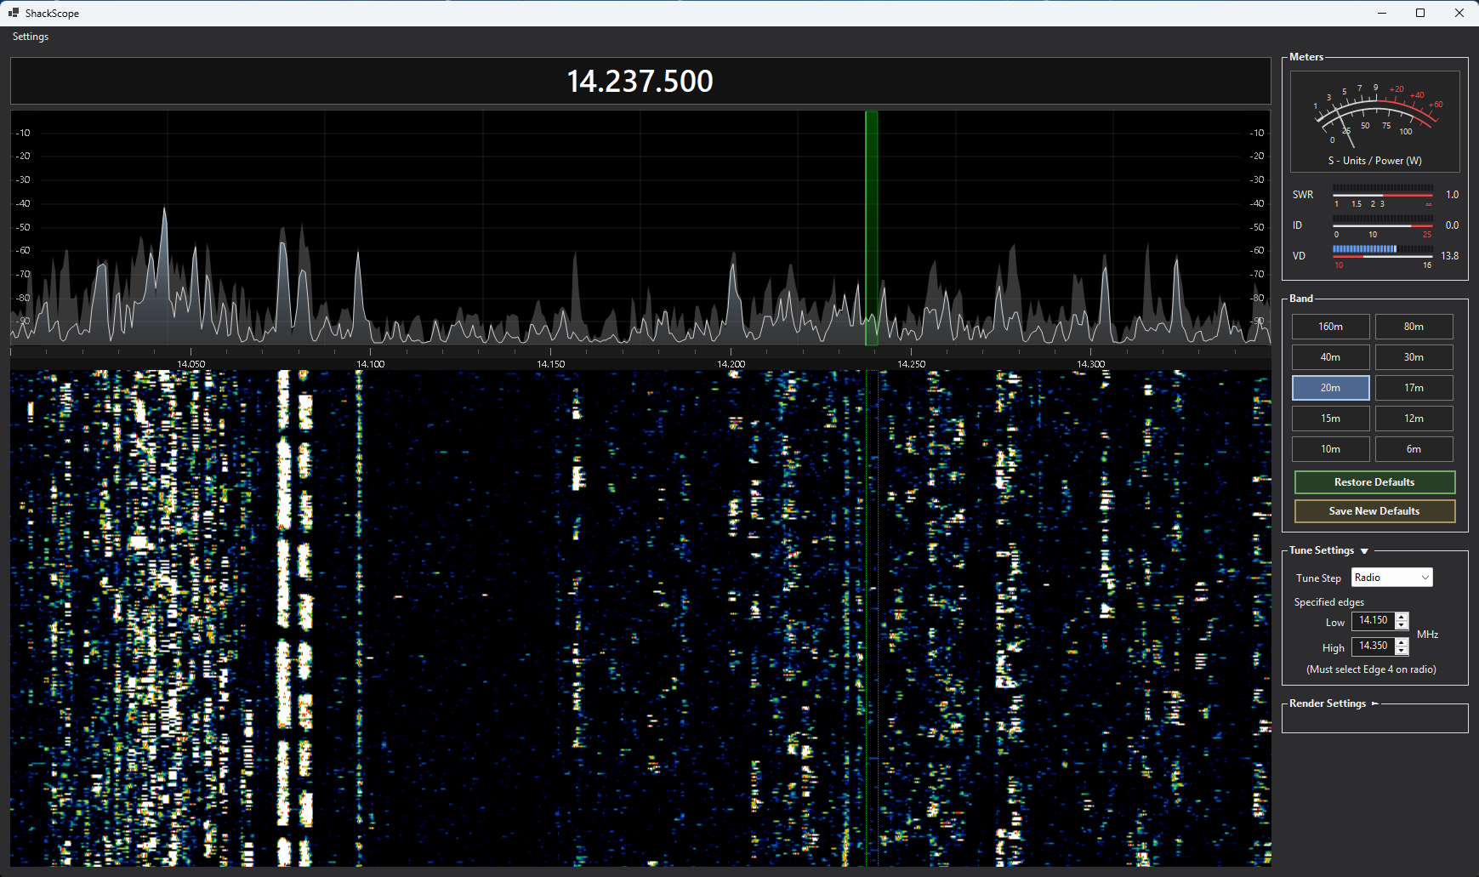Click the High edge frequency field

[1374, 646]
